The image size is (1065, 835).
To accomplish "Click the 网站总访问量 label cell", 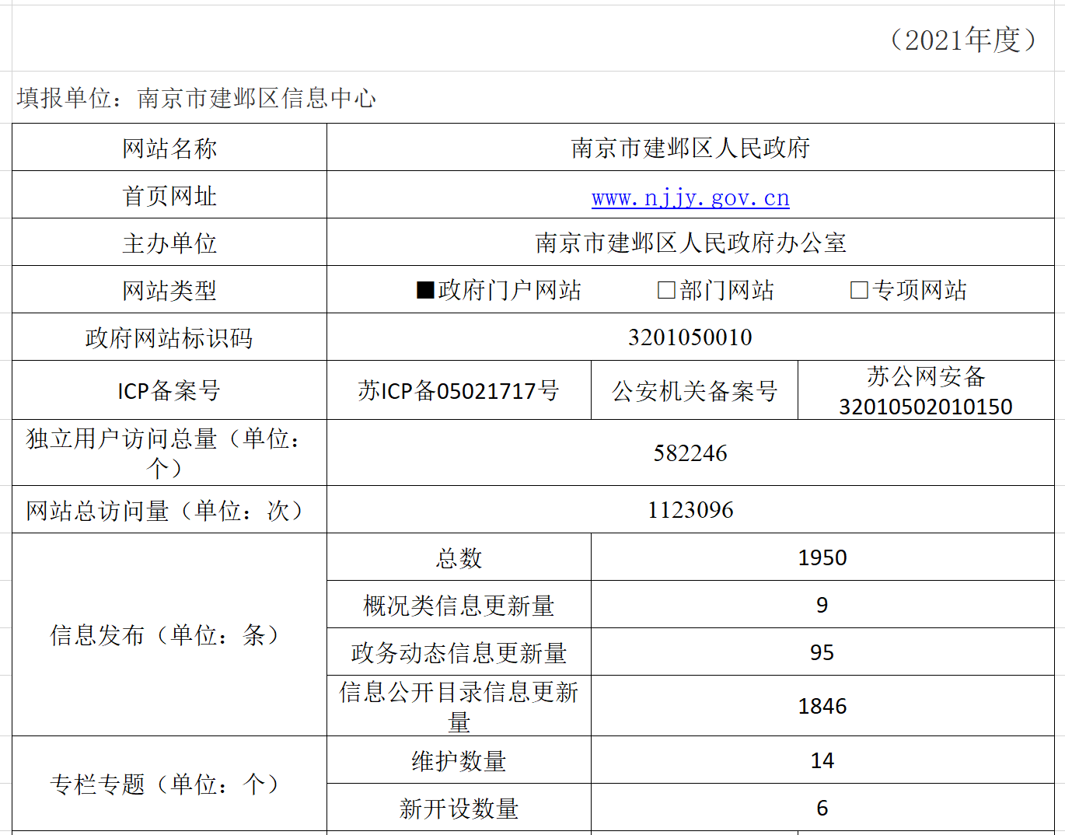I will coord(169,510).
